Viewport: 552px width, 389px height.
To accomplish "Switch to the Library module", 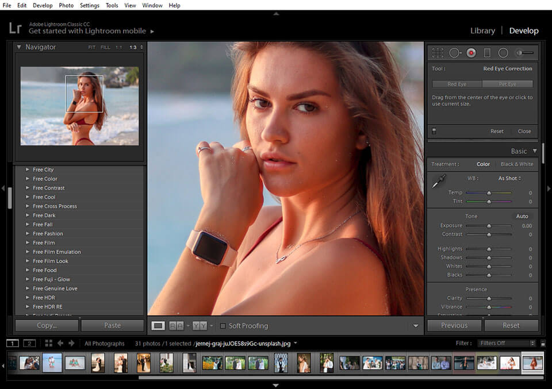I will click(482, 31).
